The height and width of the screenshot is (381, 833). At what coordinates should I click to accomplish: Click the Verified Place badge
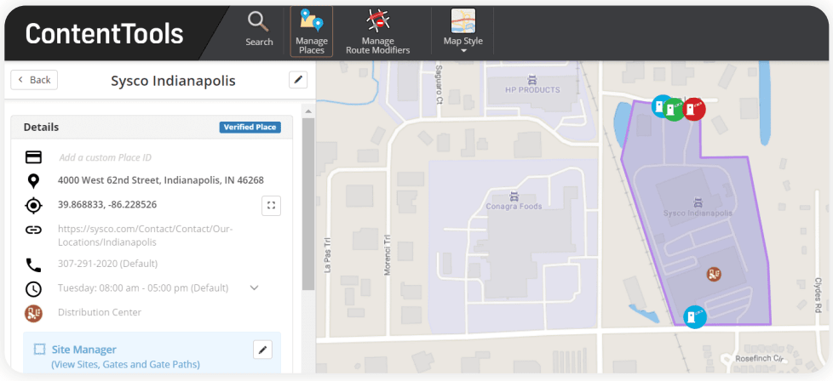(x=250, y=128)
